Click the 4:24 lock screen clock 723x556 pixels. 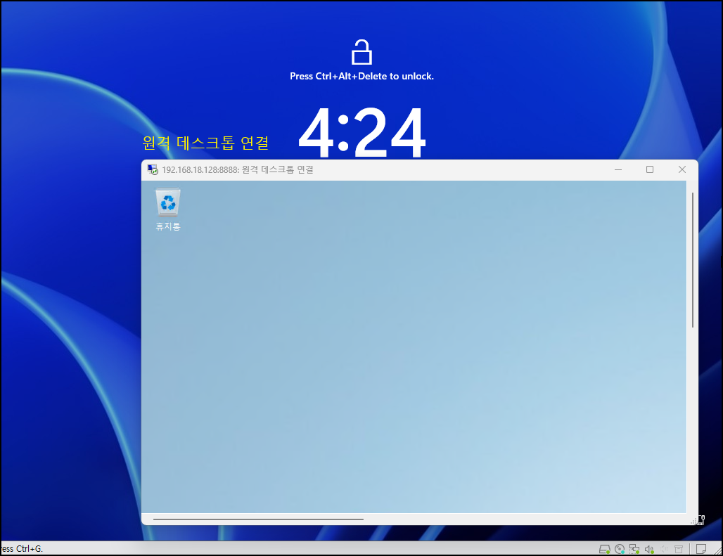(362, 133)
